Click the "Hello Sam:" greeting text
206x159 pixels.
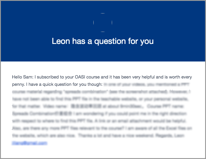point(23,77)
